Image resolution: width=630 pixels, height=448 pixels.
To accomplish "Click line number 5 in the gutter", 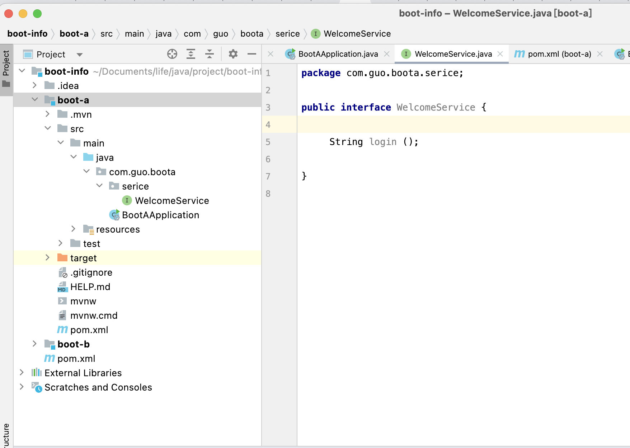I will pyautogui.click(x=268, y=142).
